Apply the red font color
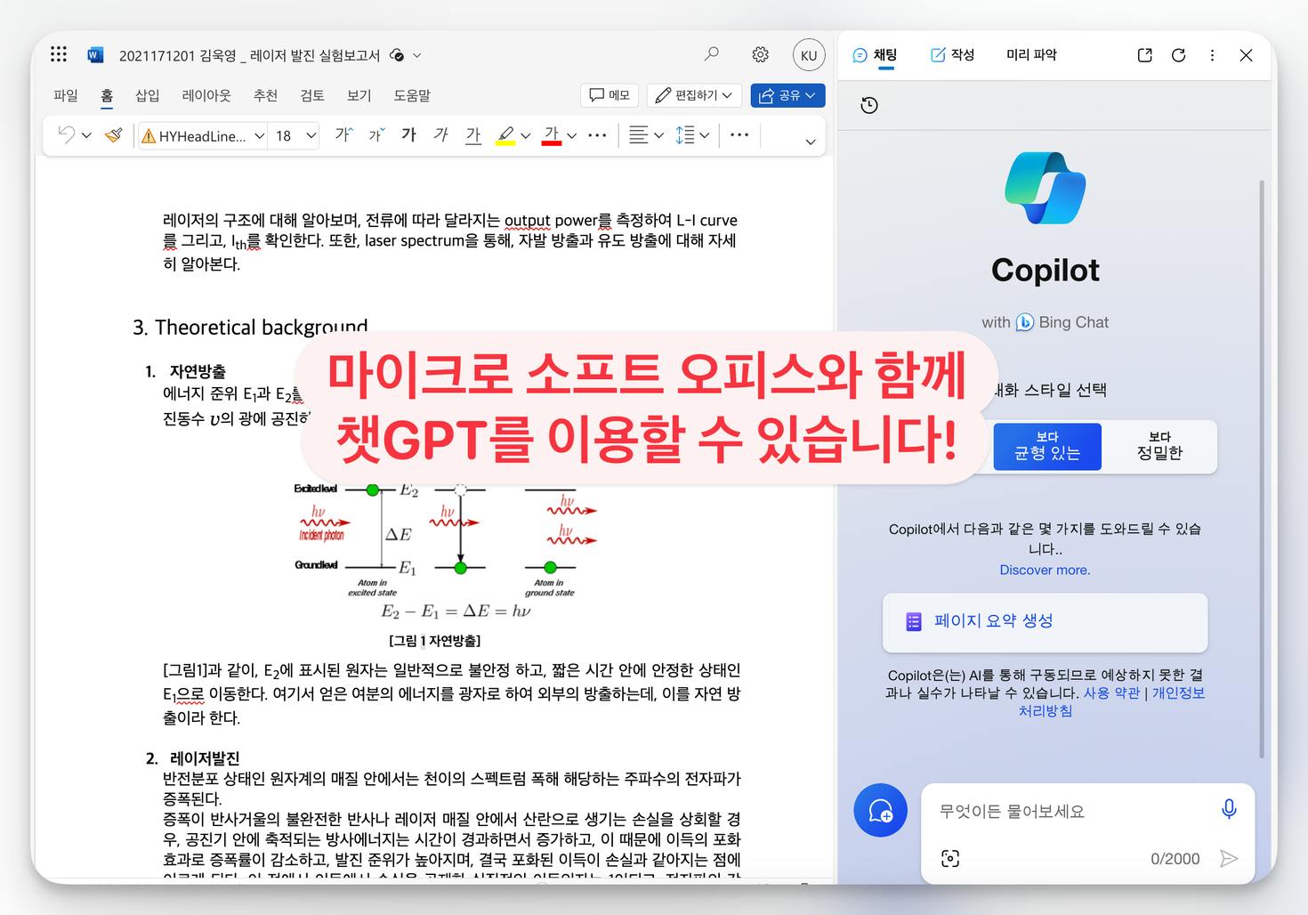 [x=552, y=135]
